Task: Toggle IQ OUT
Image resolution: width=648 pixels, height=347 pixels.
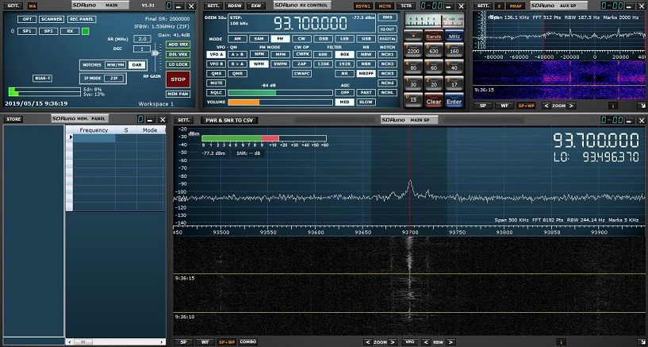Action: (388, 29)
